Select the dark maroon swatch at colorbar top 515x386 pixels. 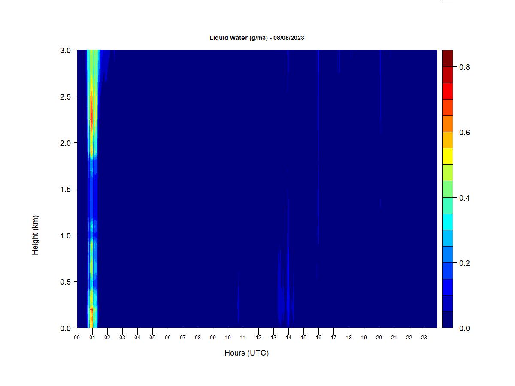click(448, 58)
